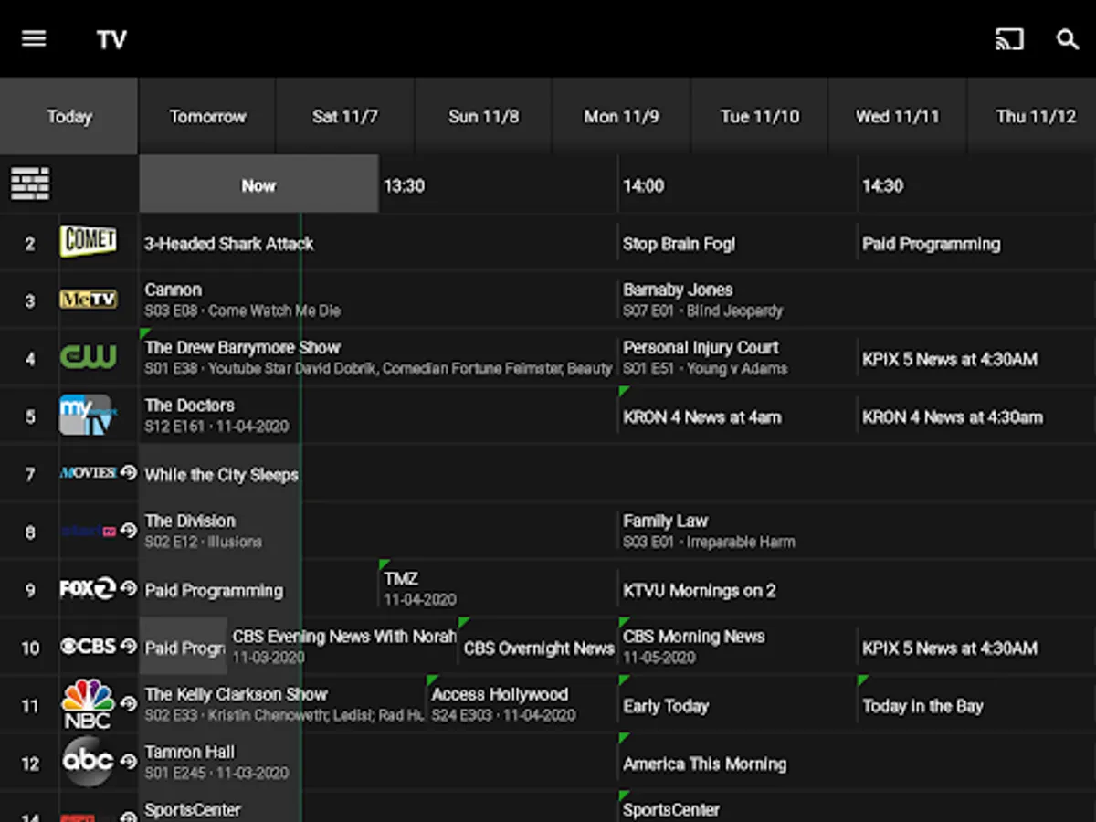
Task: Switch to the Sat 11/7 tab
Action: pos(345,116)
